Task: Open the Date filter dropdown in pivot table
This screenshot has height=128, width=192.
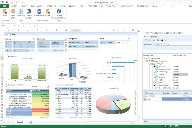Action: 48,87
